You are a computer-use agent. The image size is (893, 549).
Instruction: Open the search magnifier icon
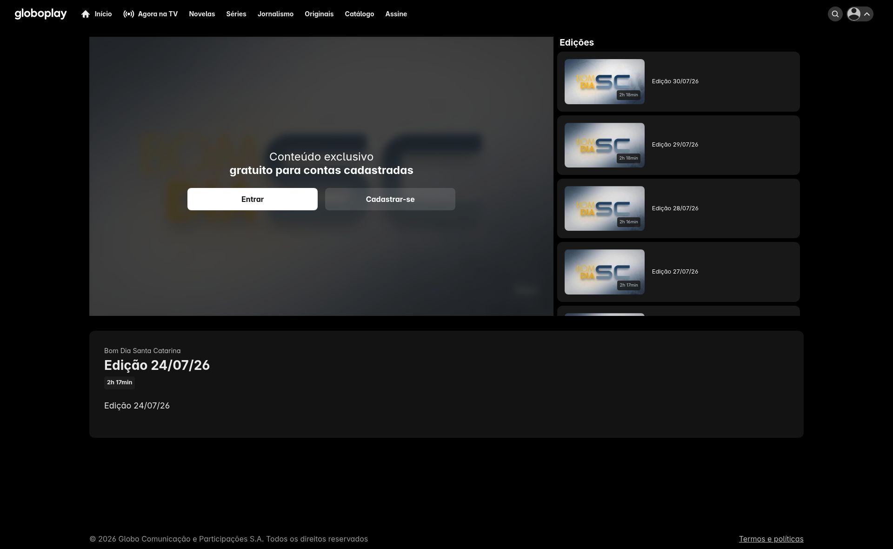click(x=835, y=14)
